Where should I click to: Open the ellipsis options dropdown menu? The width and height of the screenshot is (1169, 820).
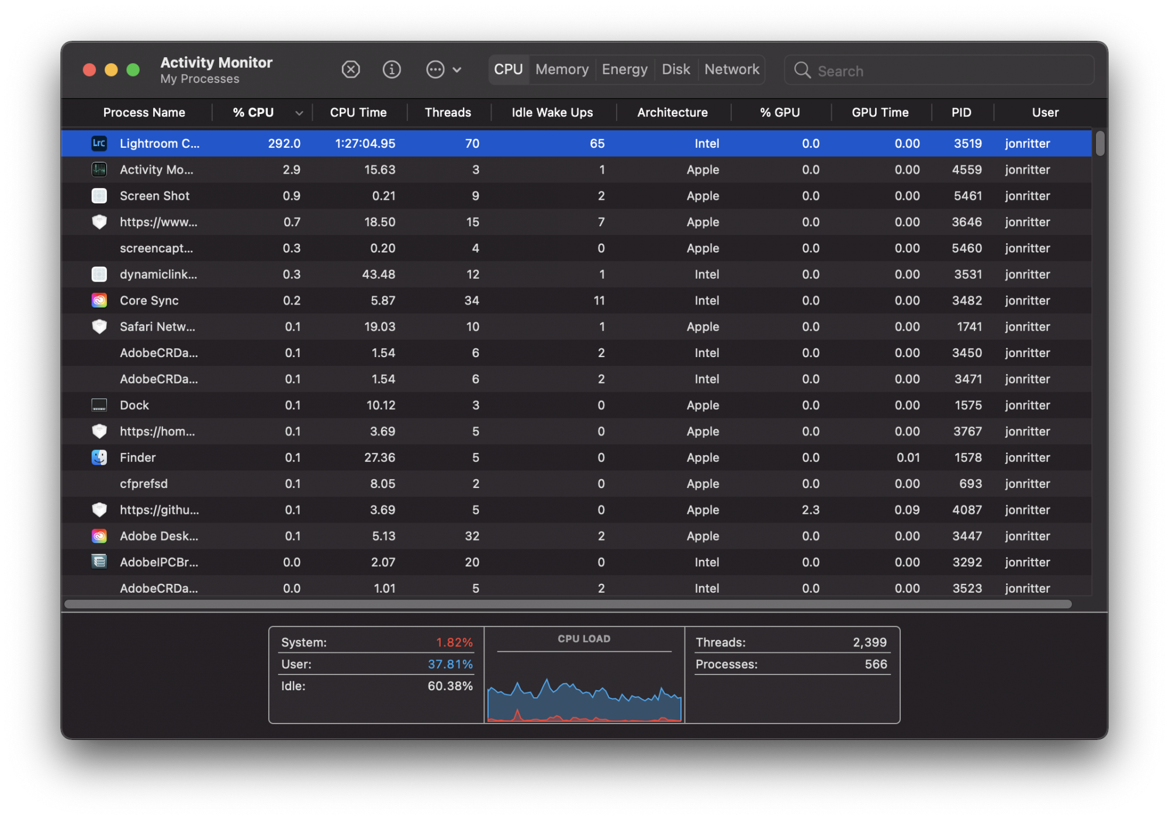pyautogui.click(x=435, y=70)
